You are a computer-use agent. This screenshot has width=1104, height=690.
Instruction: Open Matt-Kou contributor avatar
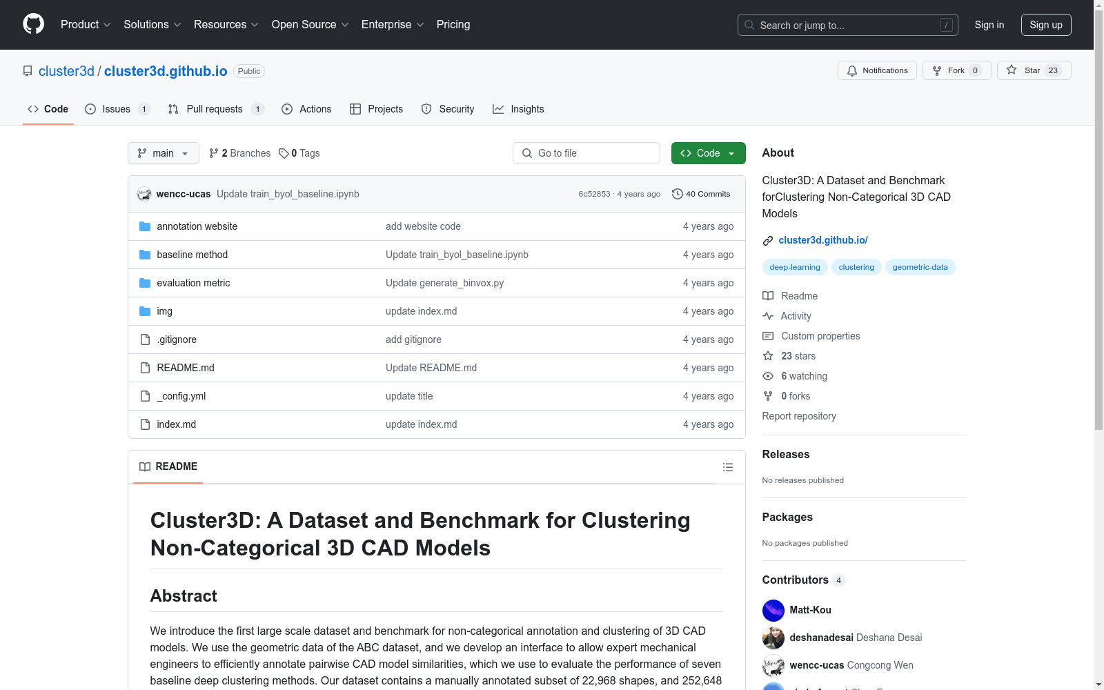[773, 610]
